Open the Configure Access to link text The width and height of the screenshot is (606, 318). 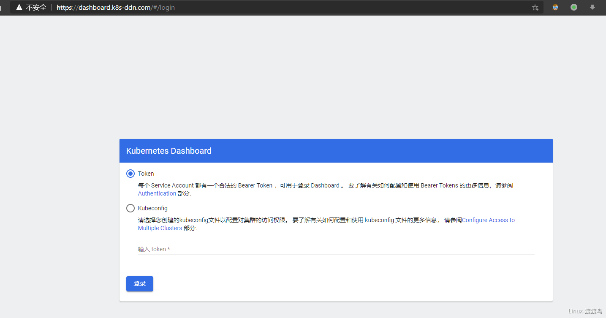489,220
